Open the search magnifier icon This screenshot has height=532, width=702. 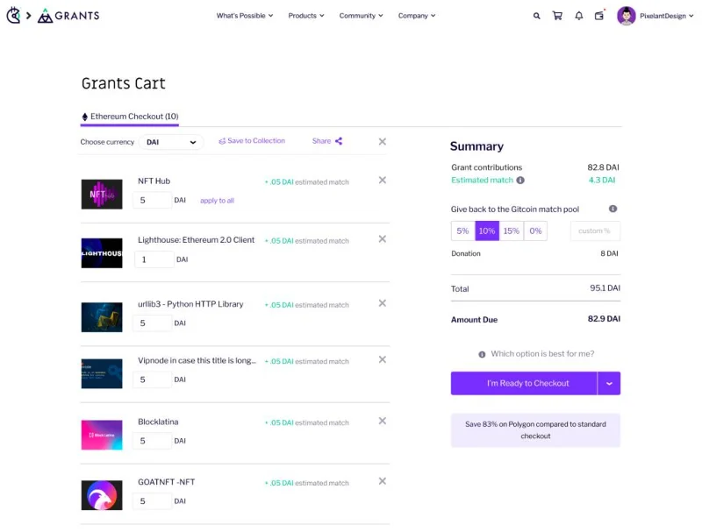pyautogui.click(x=536, y=16)
